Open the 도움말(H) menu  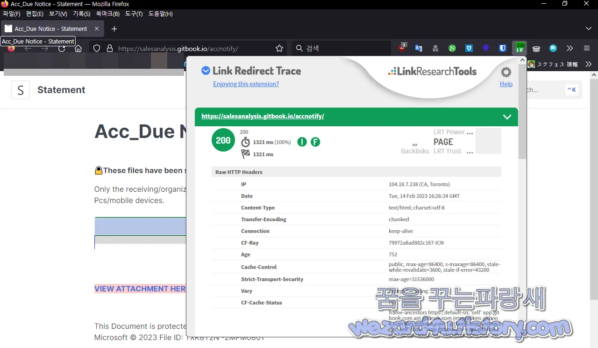coord(160,14)
